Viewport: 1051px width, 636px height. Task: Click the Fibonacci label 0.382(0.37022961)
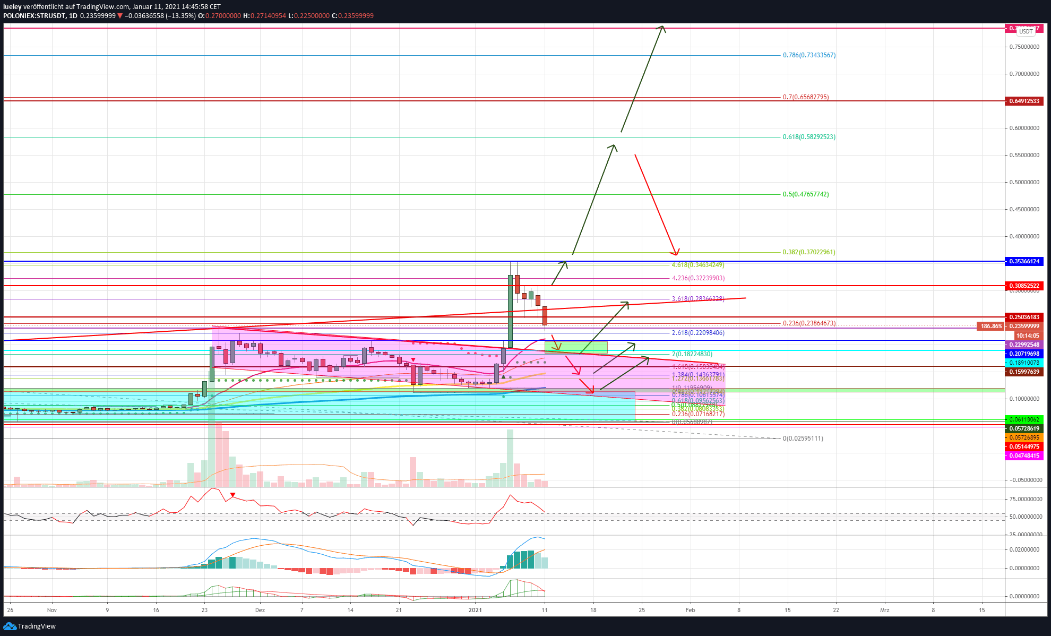tap(809, 252)
